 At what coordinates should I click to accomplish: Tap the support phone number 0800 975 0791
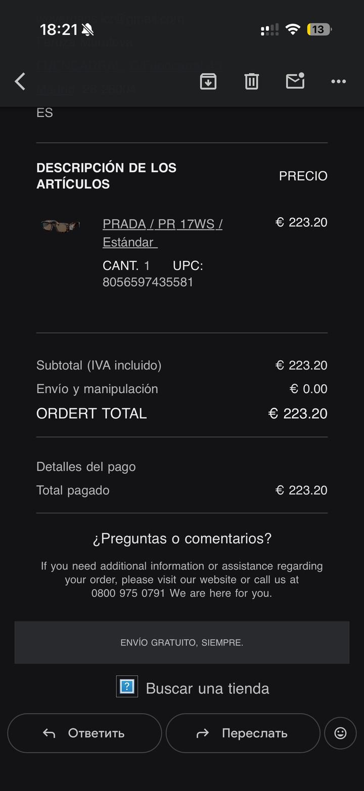[128, 593]
